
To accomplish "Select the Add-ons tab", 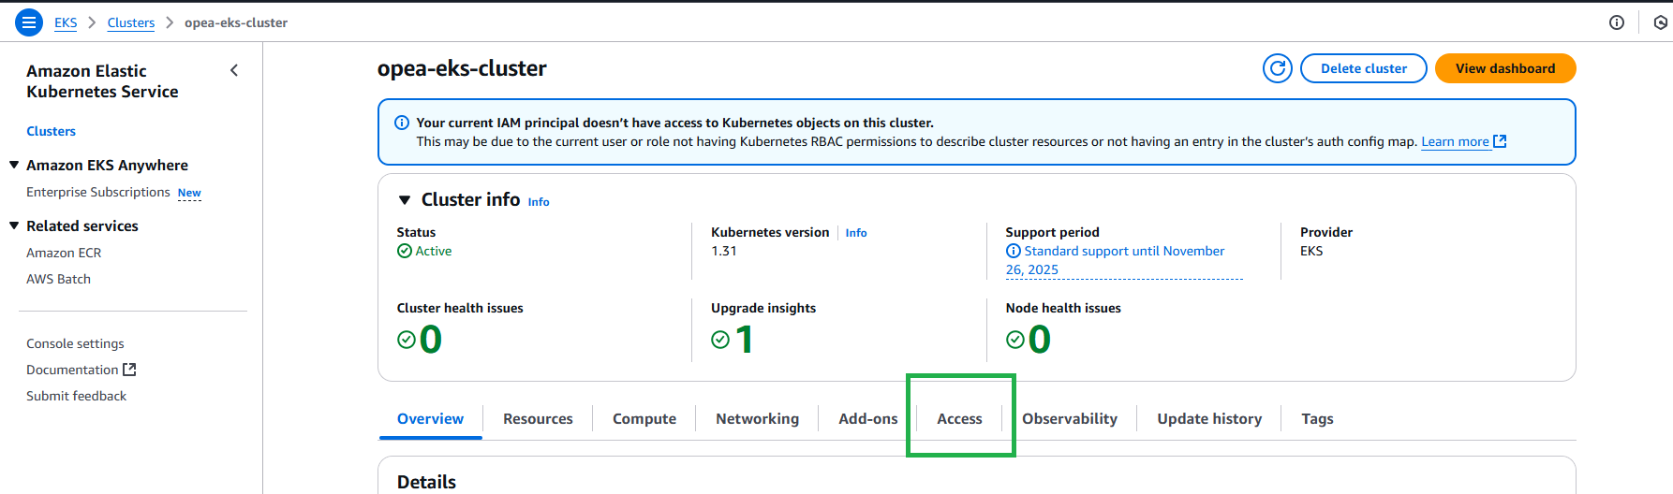I will 868,418.
